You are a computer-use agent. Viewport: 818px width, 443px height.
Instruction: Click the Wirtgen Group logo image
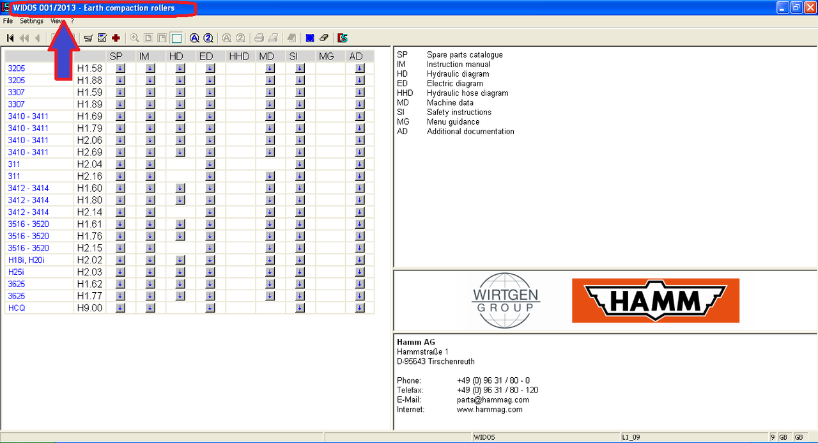click(506, 300)
